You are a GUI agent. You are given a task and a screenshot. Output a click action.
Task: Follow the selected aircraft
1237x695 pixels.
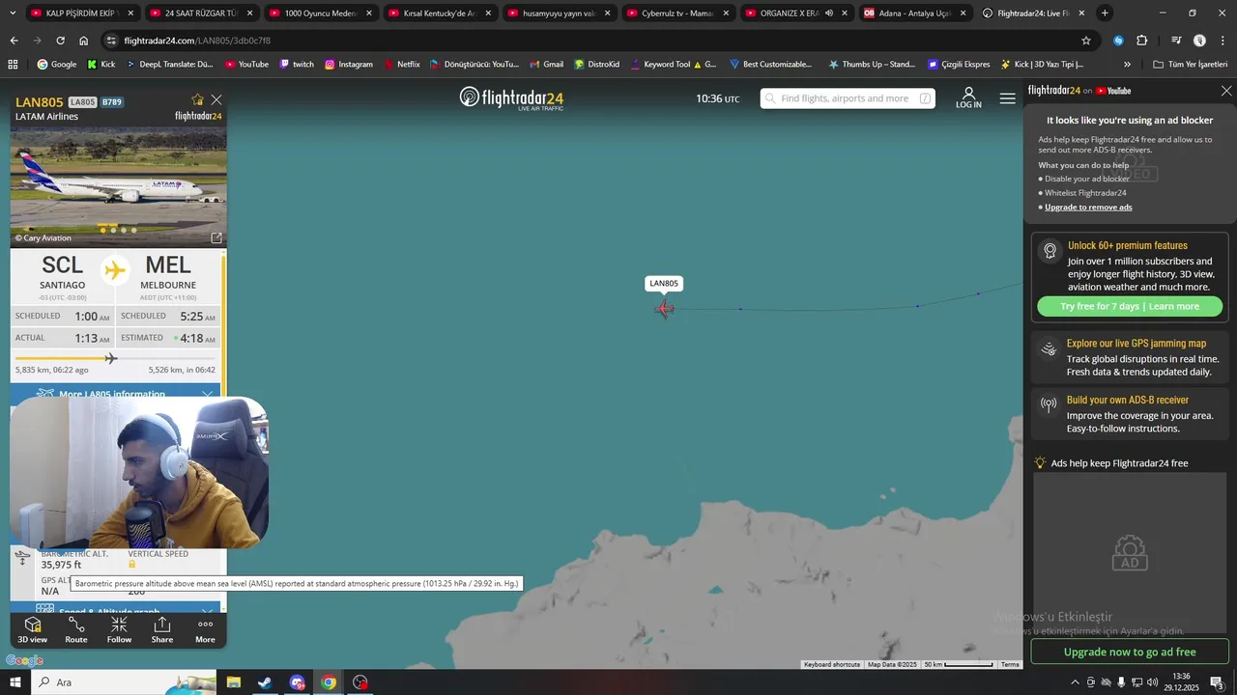pos(119,629)
